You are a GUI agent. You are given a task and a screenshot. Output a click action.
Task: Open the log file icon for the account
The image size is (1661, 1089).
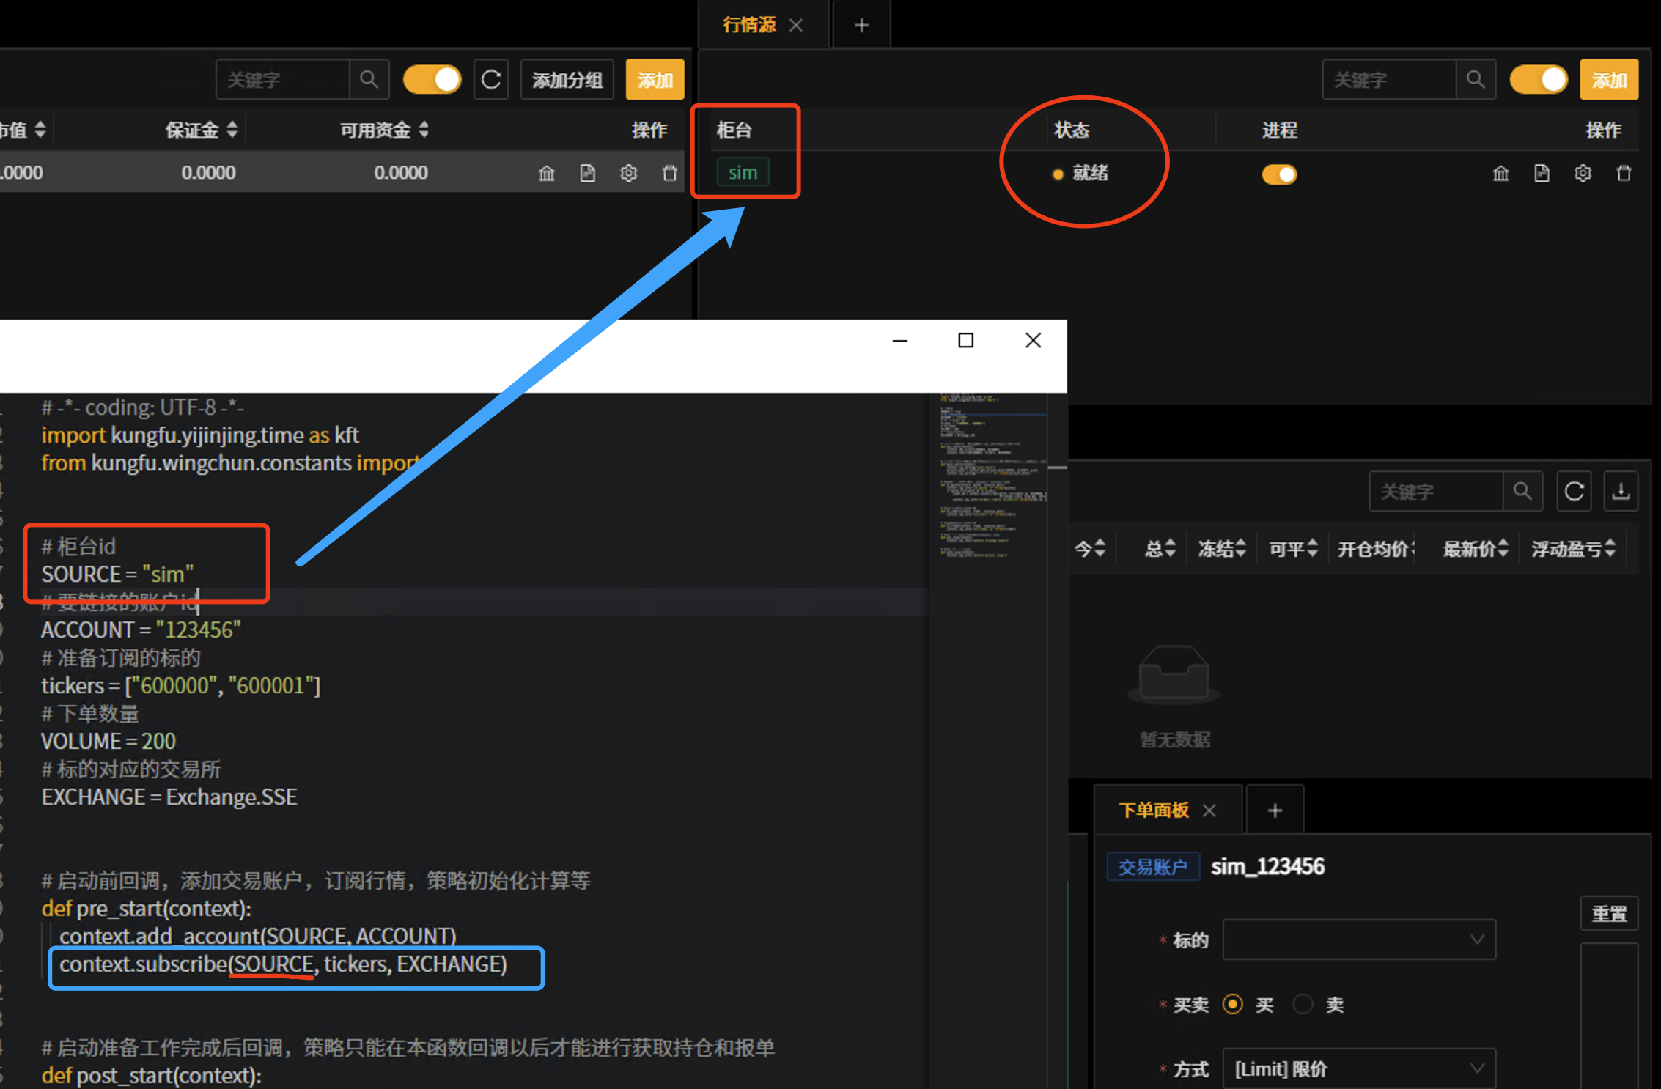pyautogui.click(x=587, y=173)
